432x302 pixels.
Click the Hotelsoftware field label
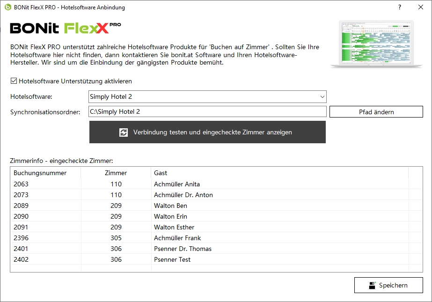31,97
